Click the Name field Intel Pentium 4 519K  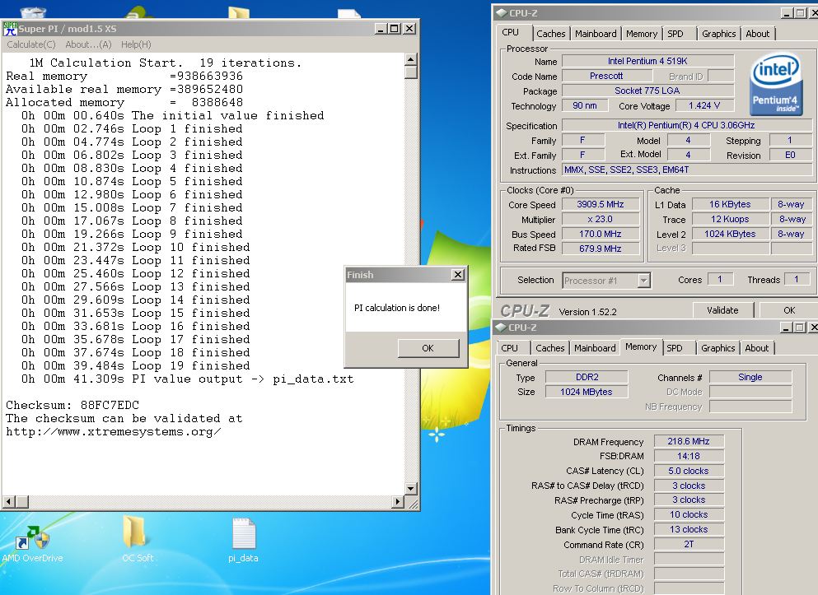[647, 61]
